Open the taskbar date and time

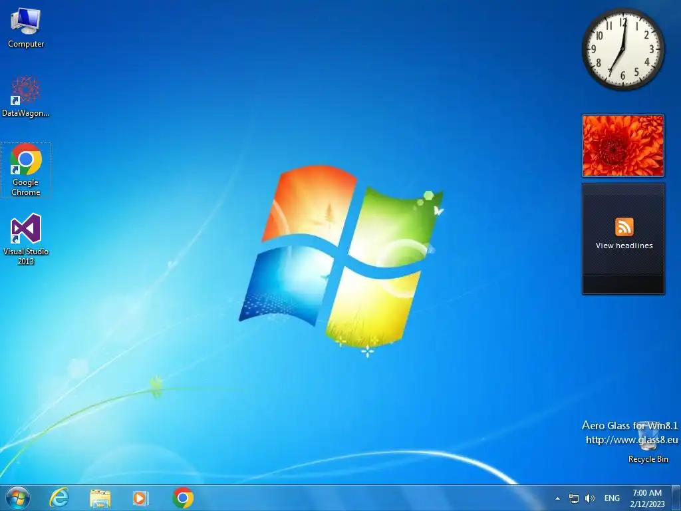click(x=647, y=498)
